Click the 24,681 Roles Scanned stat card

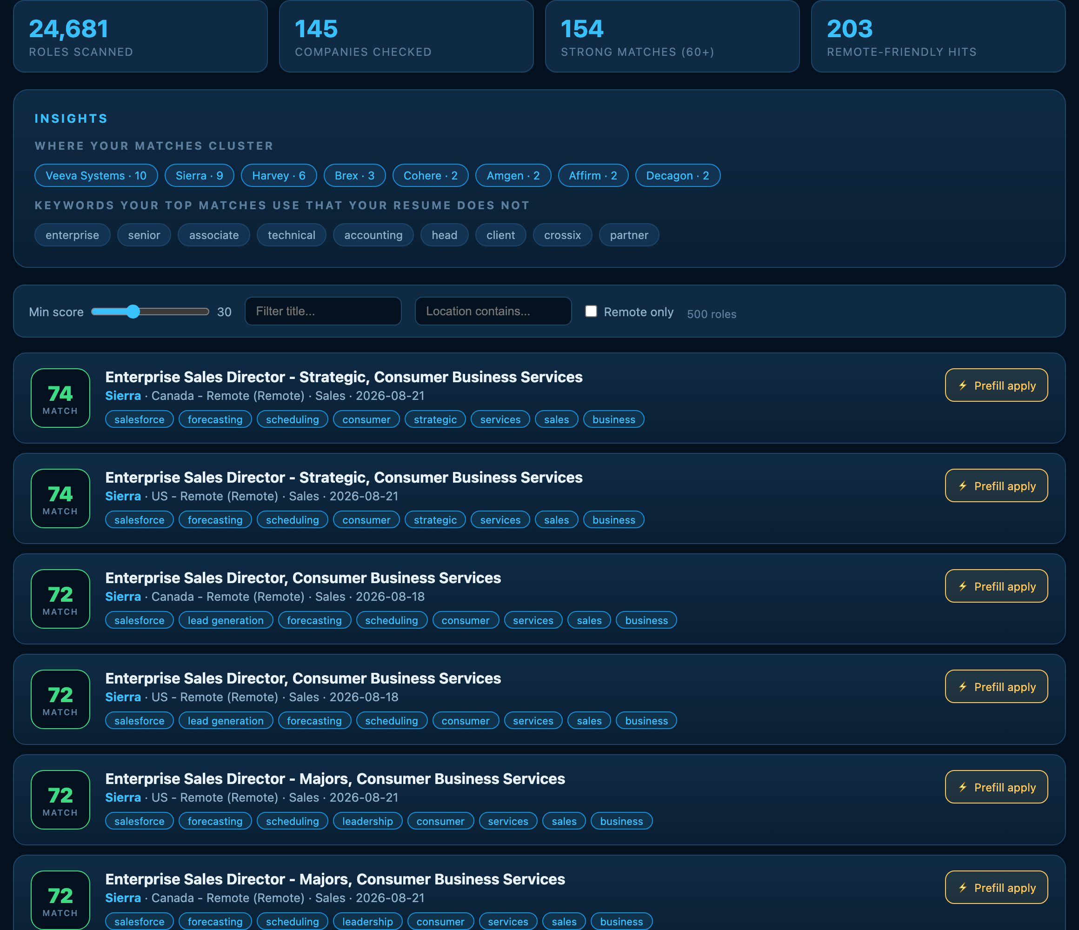[x=140, y=36]
